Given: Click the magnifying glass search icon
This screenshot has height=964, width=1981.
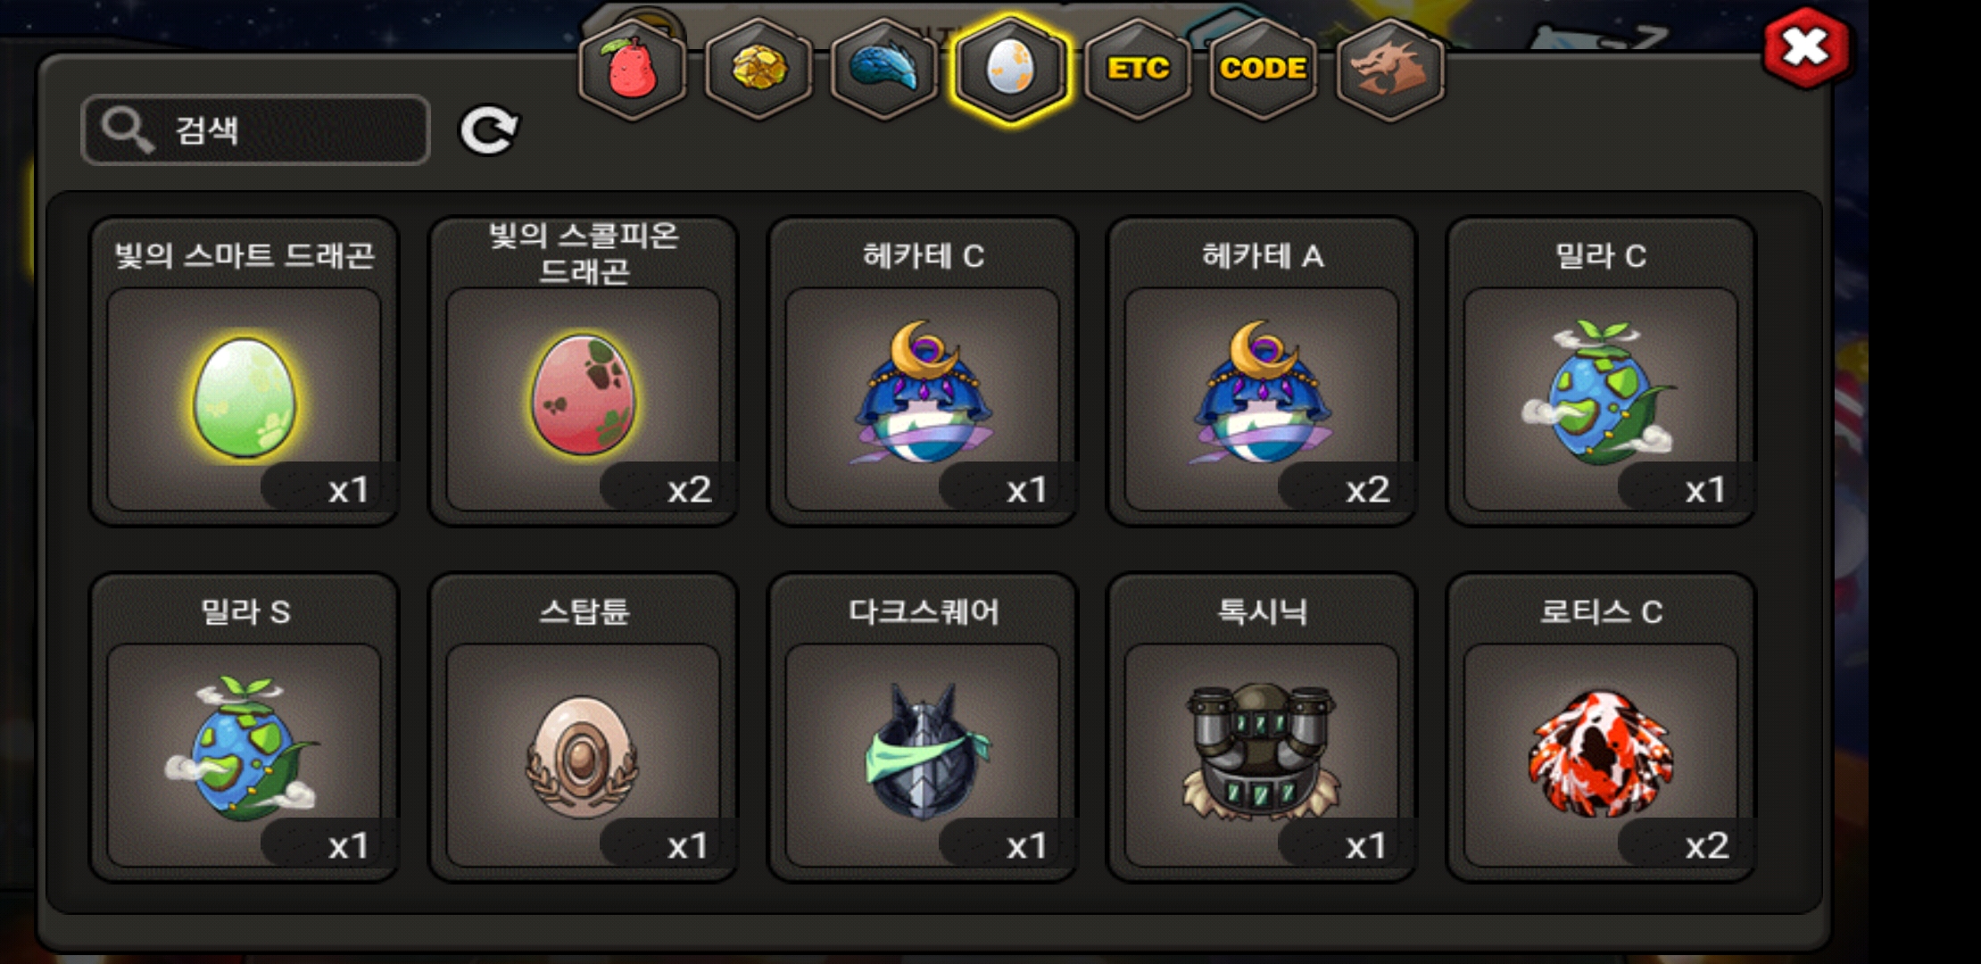Looking at the screenshot, I should pyautogui.click(x=127, y=130).
